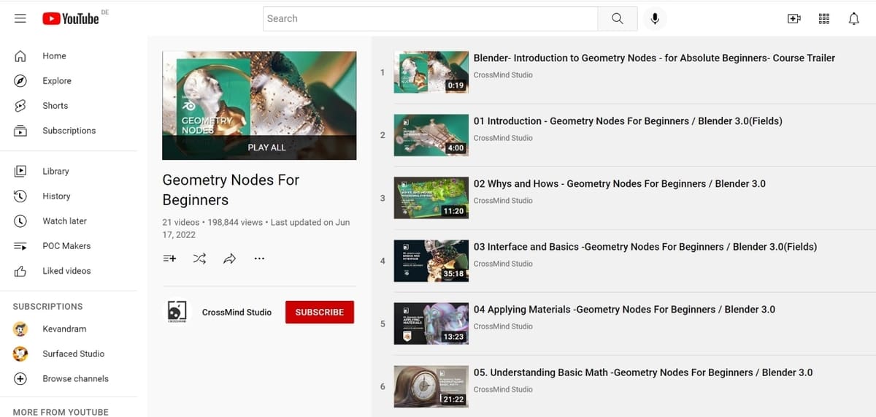Open the Liked videos label

pyautogui.click(x=66, y=271)
